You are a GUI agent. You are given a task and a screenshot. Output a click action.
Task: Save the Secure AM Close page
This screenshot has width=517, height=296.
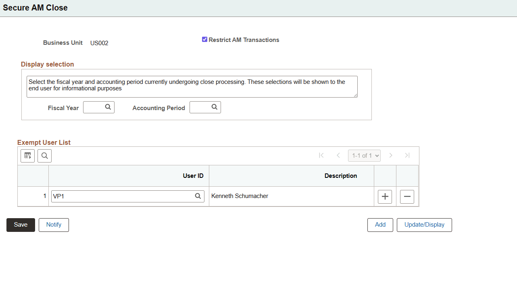click(x=21, y=225)
